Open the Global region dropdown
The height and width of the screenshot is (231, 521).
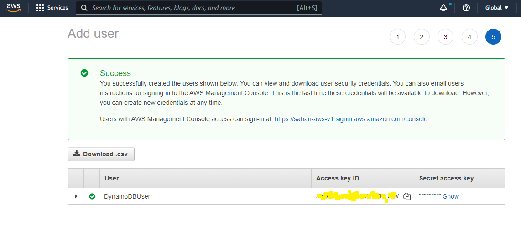[497, 8]
